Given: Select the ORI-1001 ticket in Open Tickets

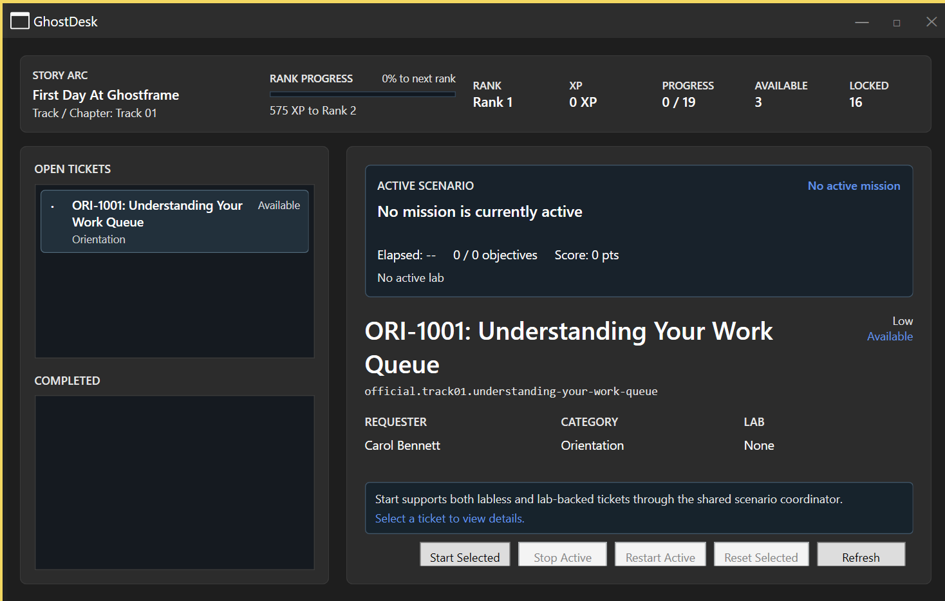Looking at the screenshot, I should pyautogui.click(x=174, y=221).
